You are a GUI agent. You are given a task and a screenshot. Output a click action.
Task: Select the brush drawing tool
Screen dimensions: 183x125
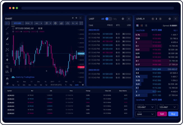(x=7, y=39)
